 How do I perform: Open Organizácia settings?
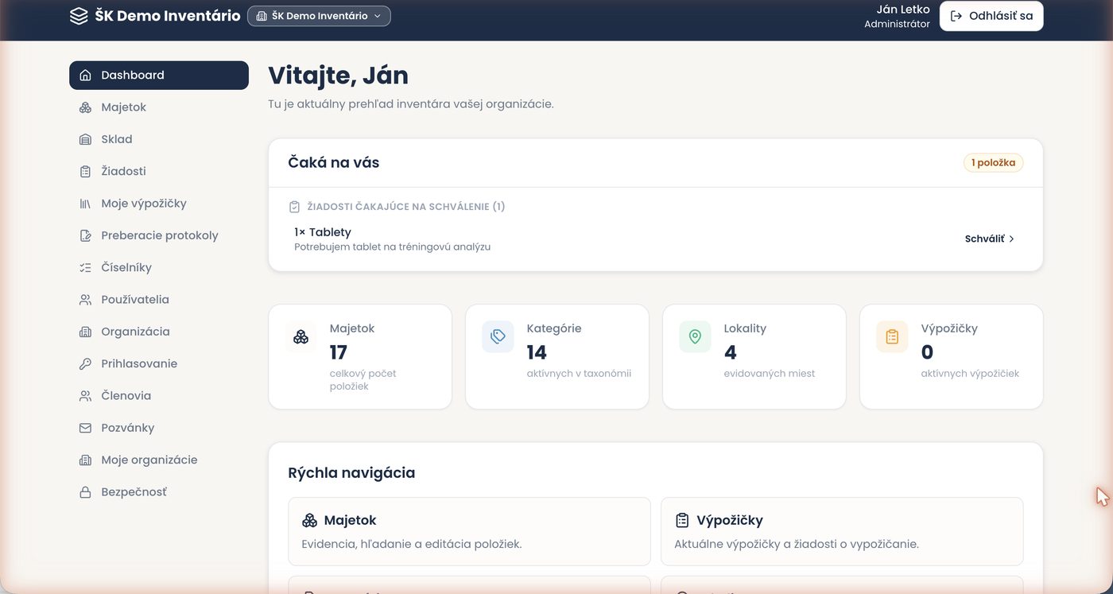159,332
